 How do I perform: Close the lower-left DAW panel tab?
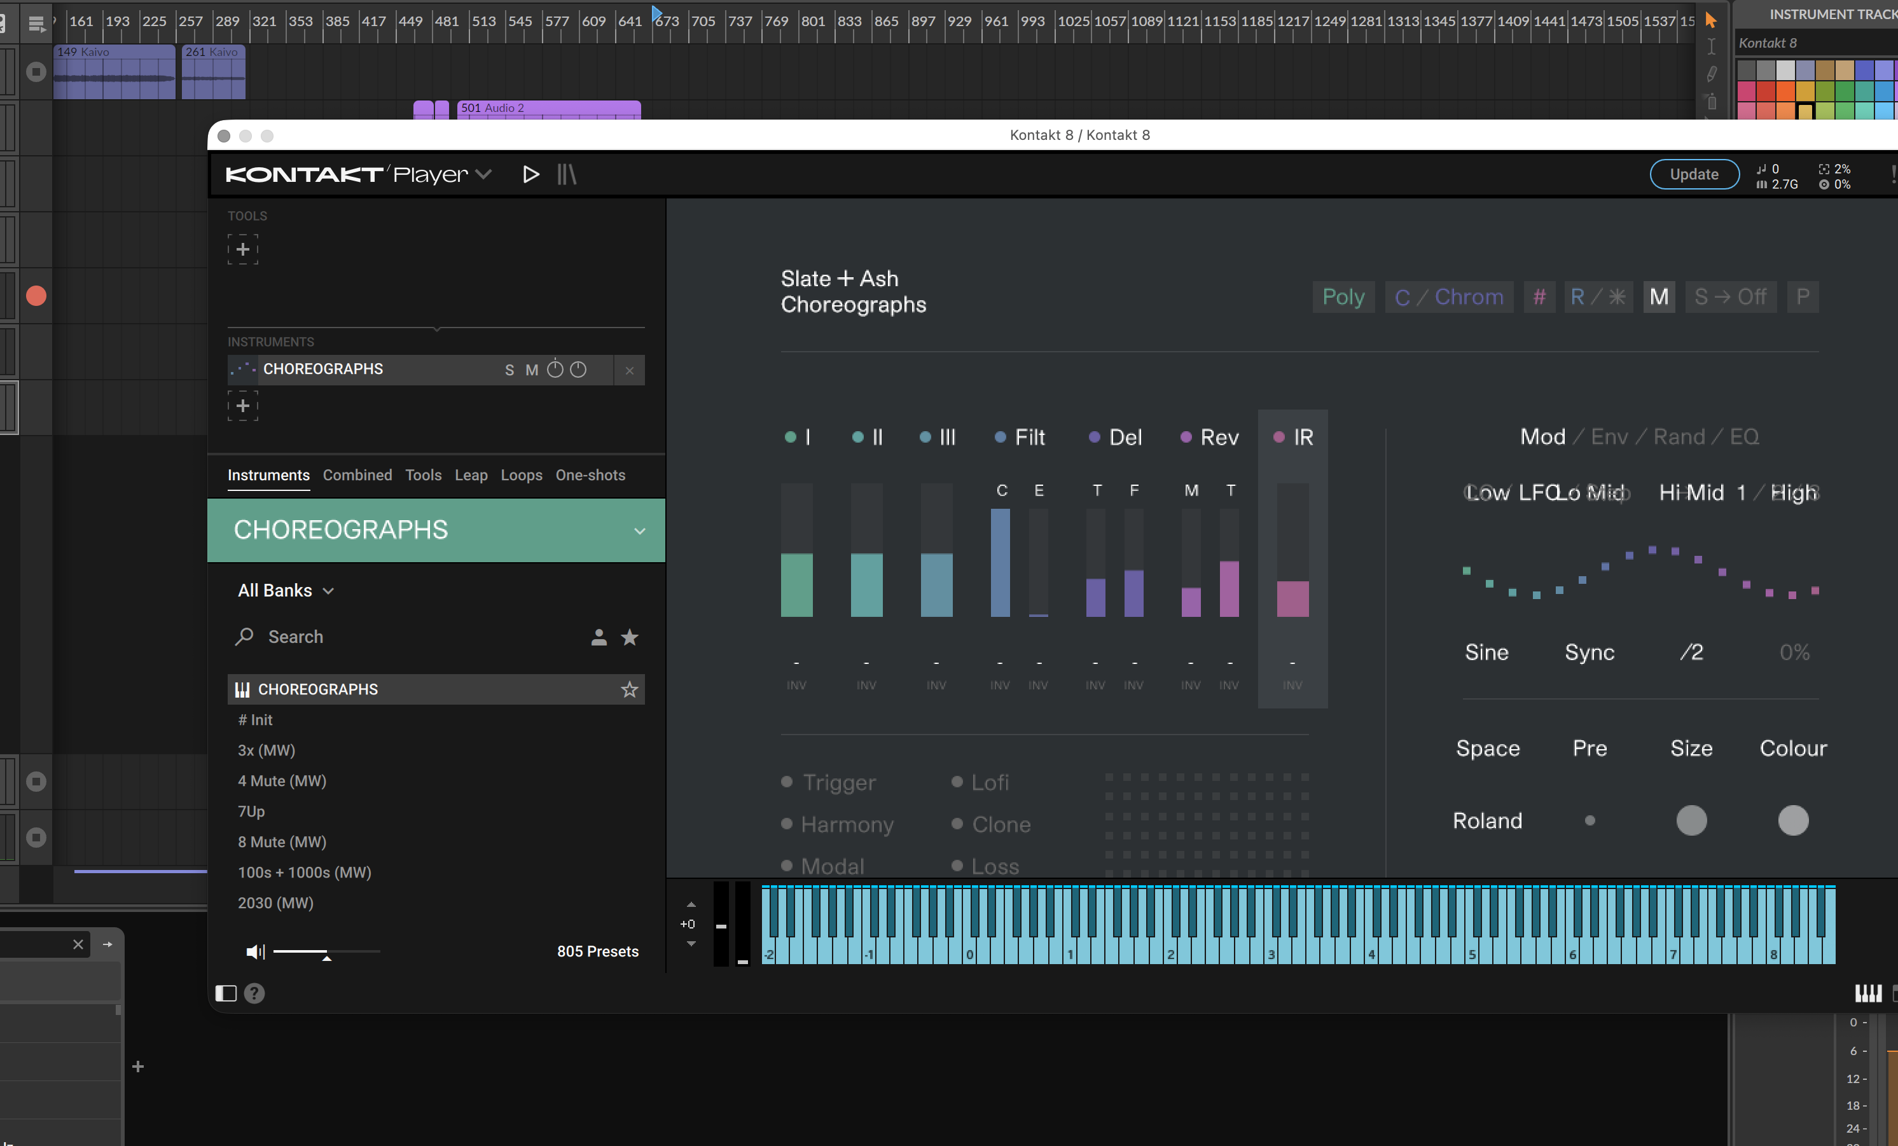click(78, 944)
